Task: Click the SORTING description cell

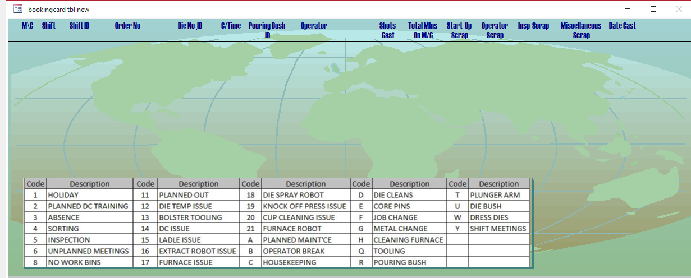Action: [90, 229]
